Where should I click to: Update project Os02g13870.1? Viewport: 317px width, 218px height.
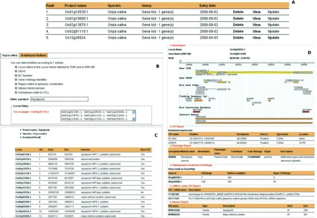pos(273,25)
